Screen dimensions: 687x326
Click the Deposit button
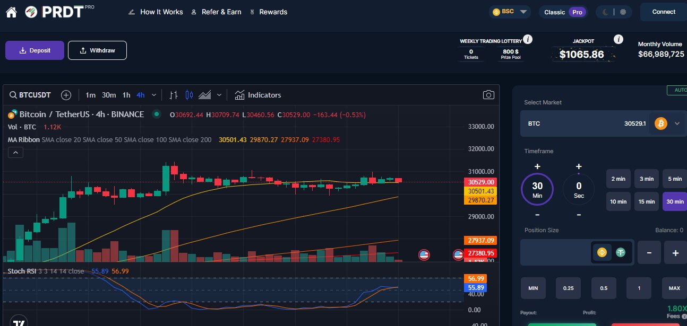tap(35, 50)
